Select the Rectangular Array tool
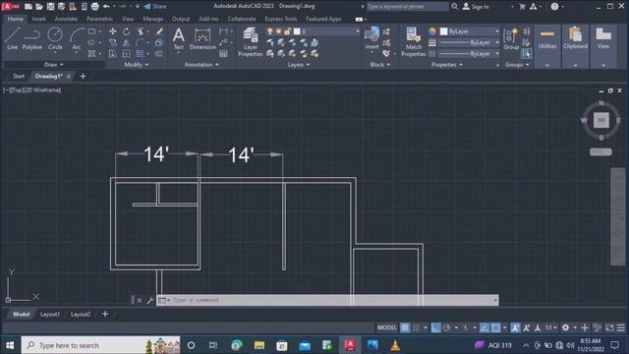Screen dimensions: 629x354 (x=140, y=53)
